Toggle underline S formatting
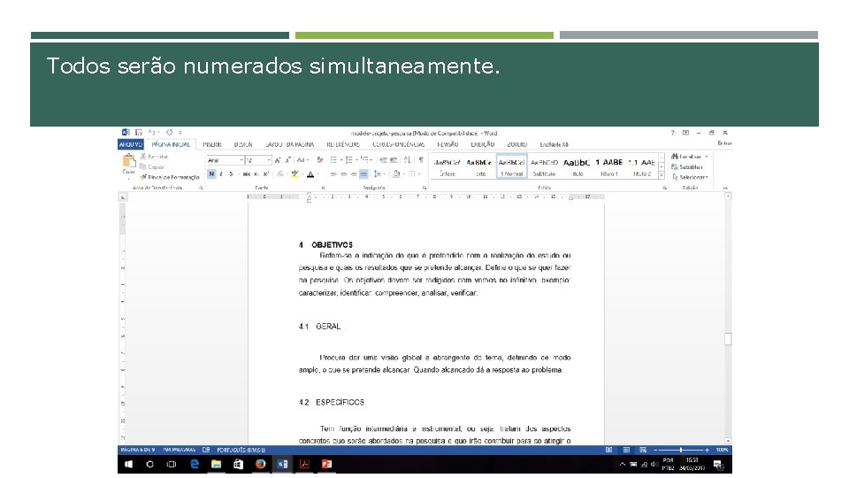 point(232,174)
